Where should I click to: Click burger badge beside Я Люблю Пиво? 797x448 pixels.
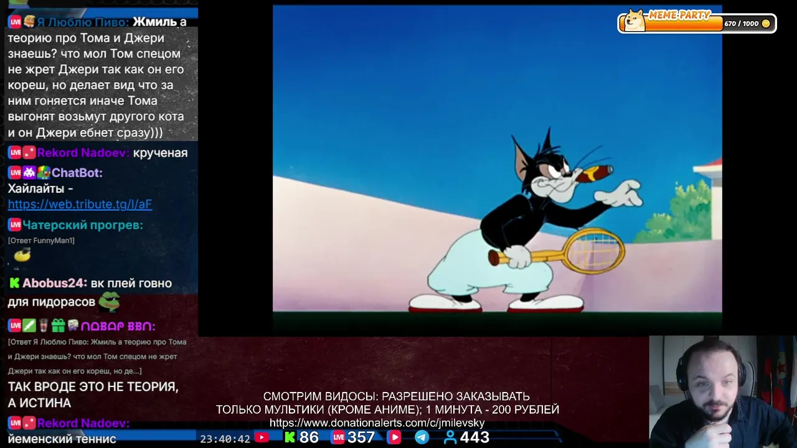click(x=29, y=22)
